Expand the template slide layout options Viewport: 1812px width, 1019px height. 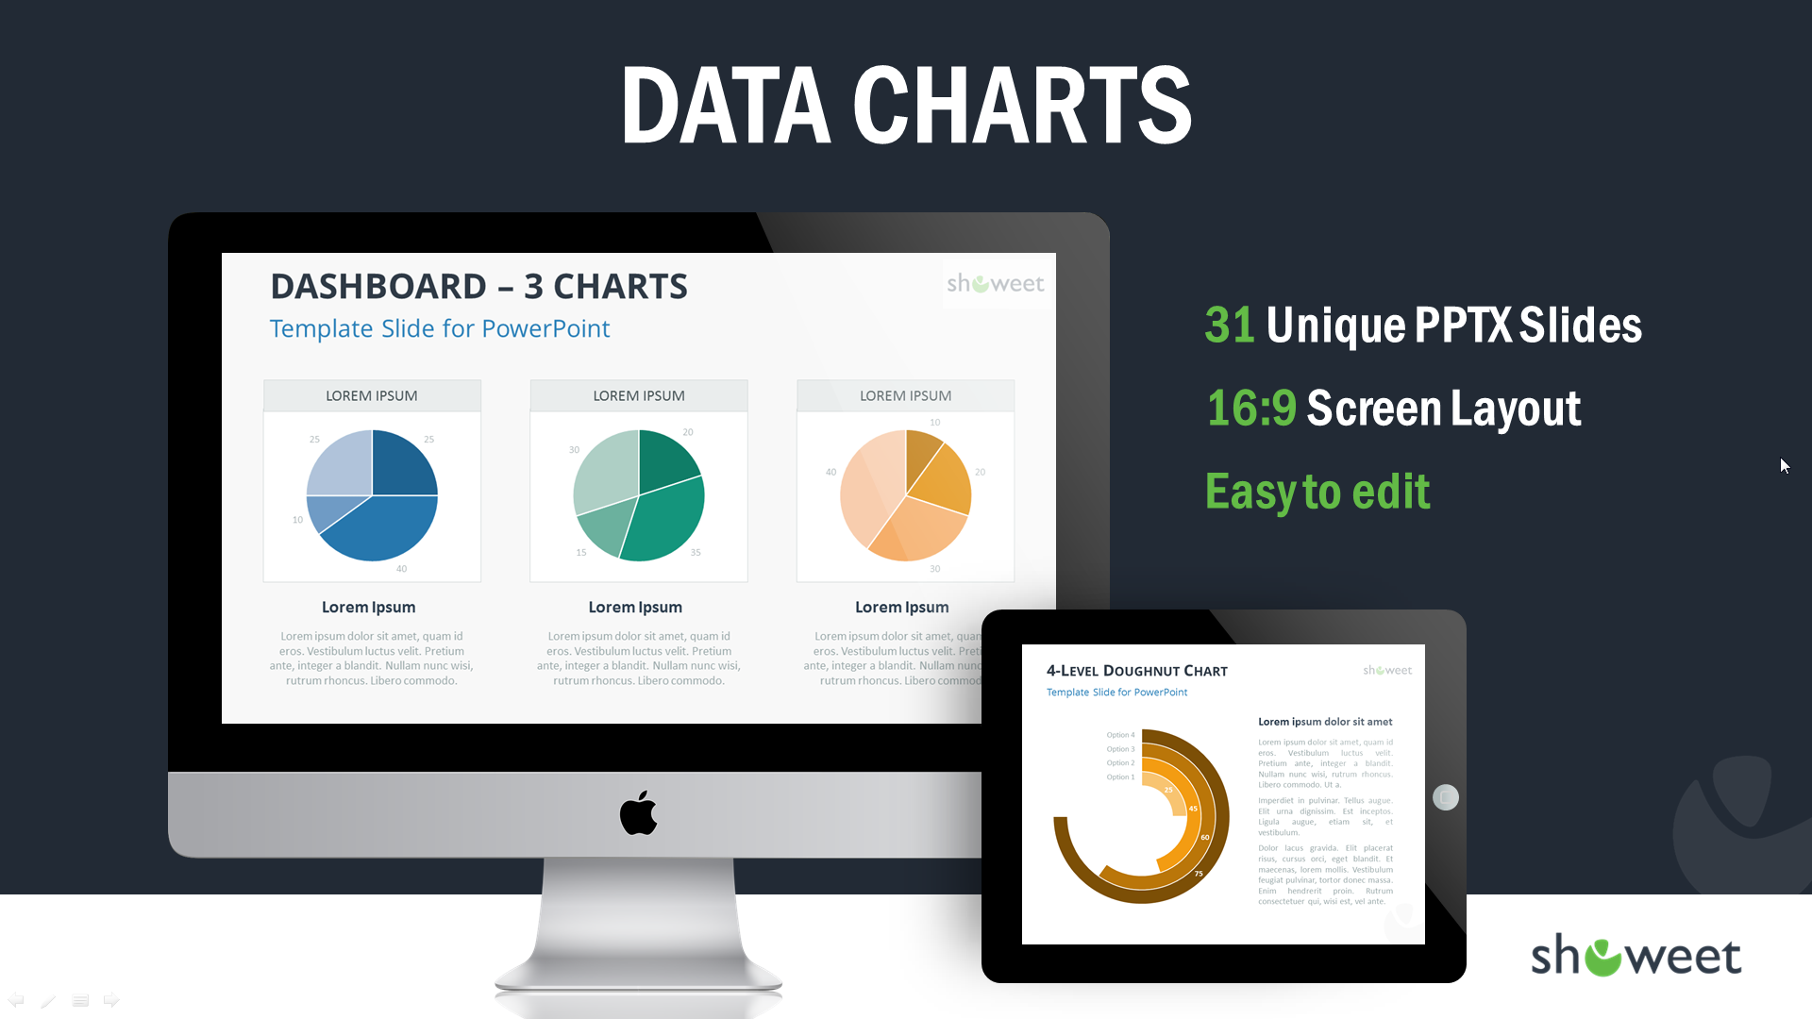tap(79, 999)
